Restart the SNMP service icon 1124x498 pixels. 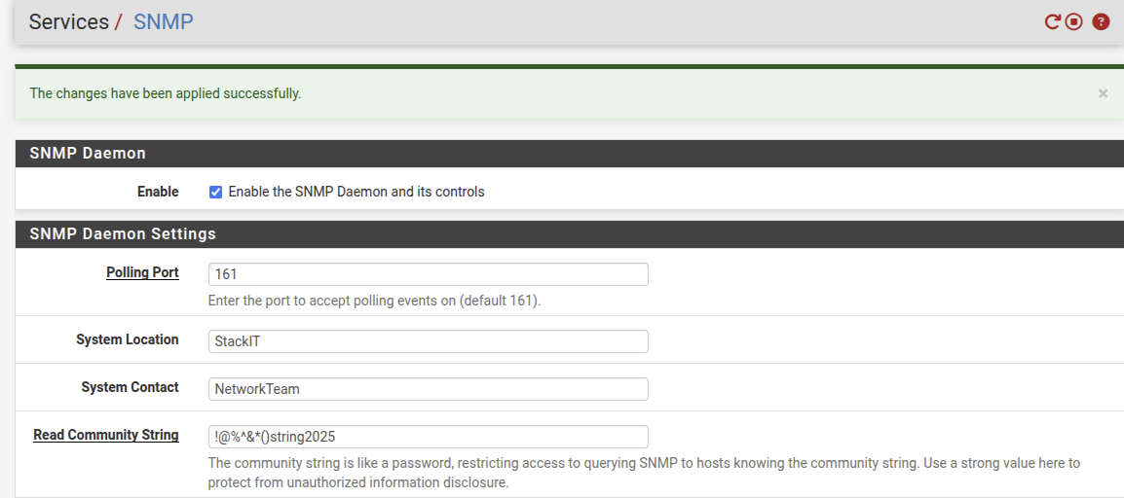(x=1052, y=21)
